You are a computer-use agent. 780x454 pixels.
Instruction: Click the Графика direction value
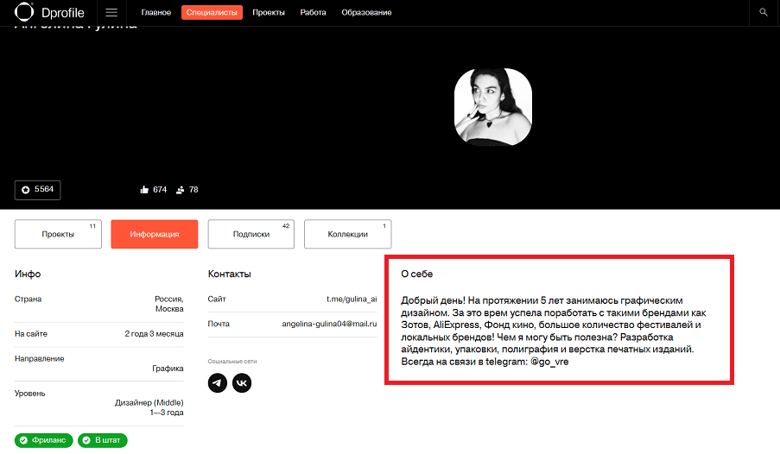coord(168,369)
